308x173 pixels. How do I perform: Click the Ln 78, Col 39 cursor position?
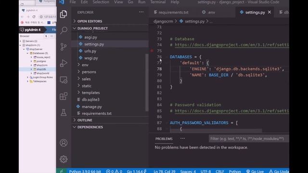[x=165, y=171]
